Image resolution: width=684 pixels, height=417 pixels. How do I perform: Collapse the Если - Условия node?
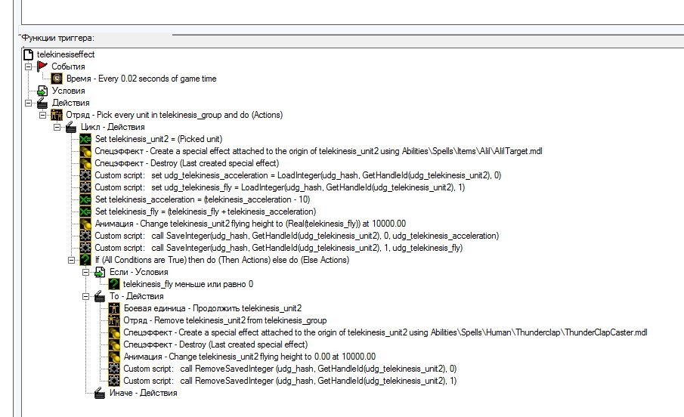[86, 272]
